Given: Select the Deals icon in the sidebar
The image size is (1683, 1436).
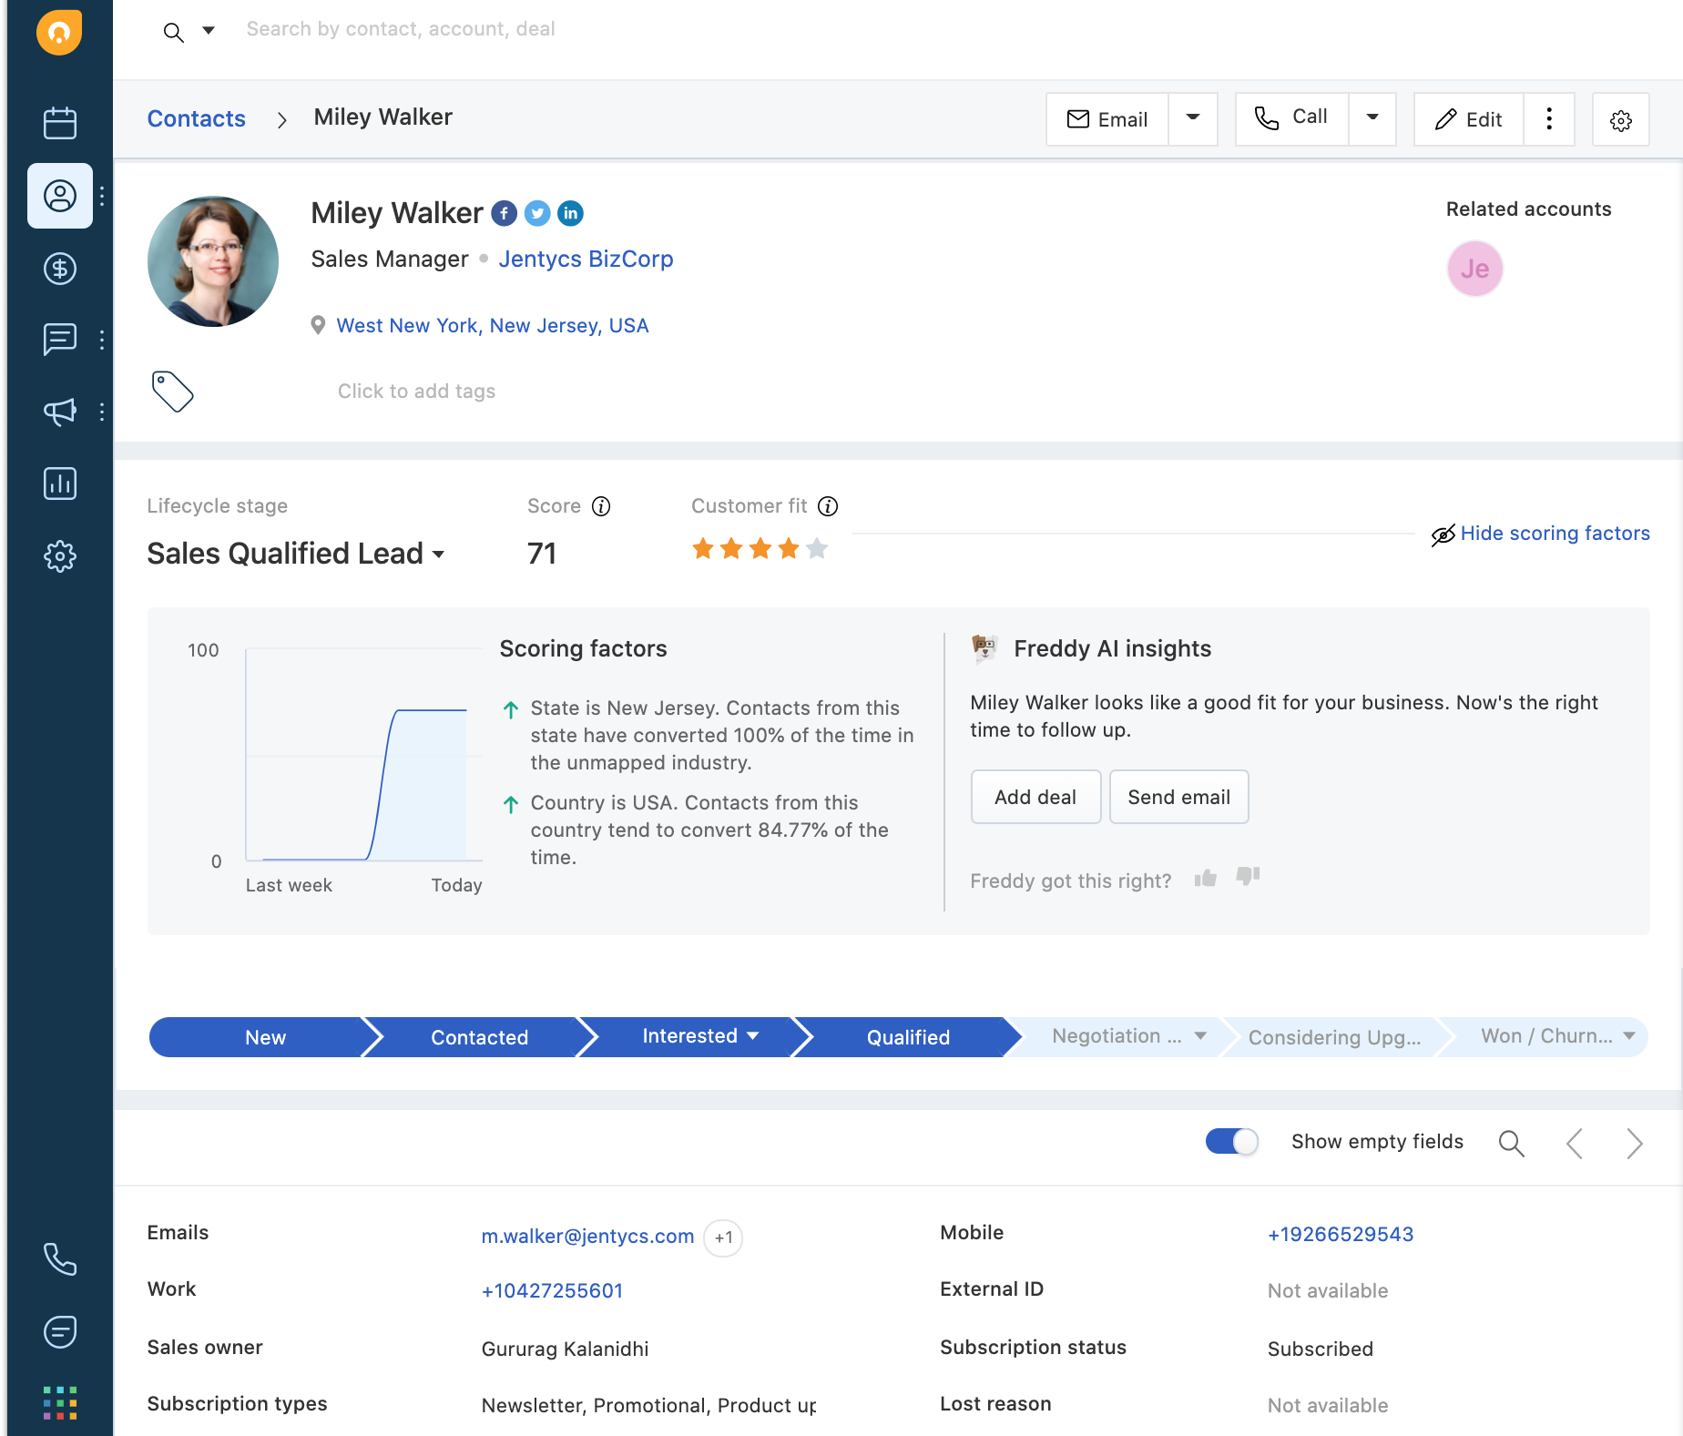Looking at the screenshot, I should (x=59, y=269).
